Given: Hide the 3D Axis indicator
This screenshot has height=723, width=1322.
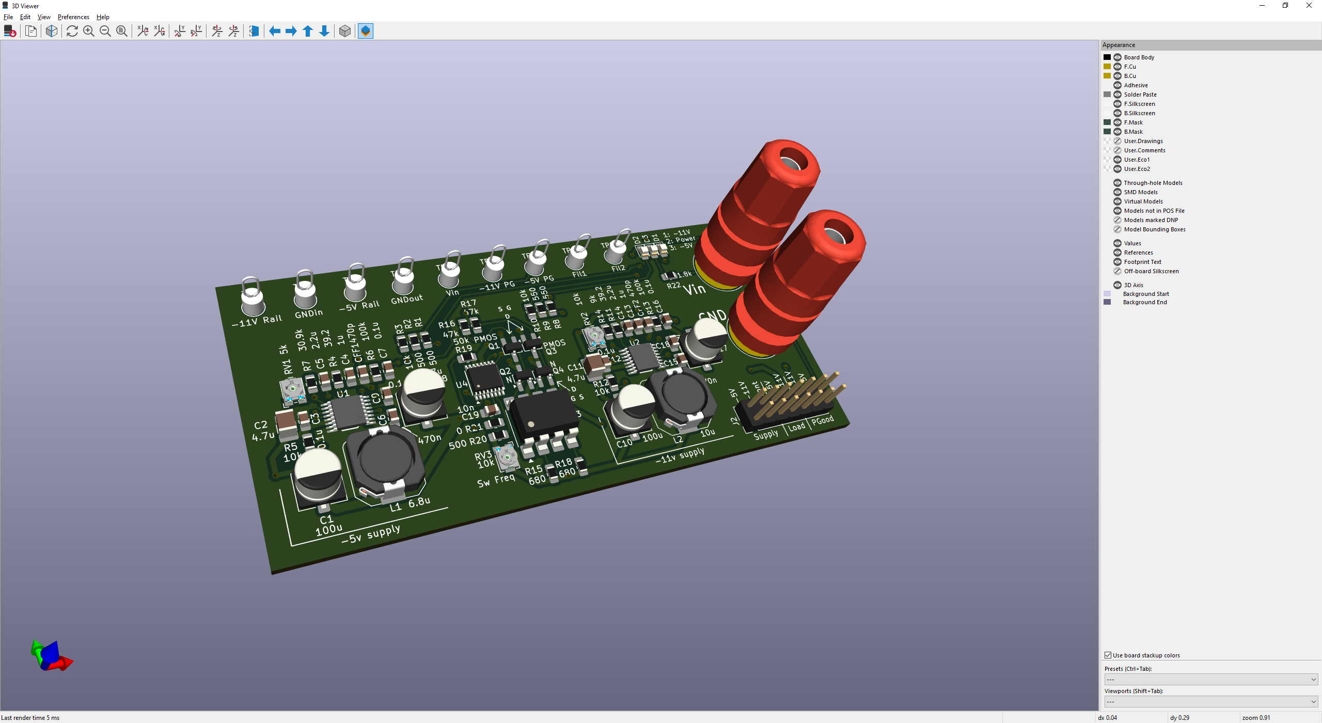Looking at the screenshot, I should point(1117,285).
